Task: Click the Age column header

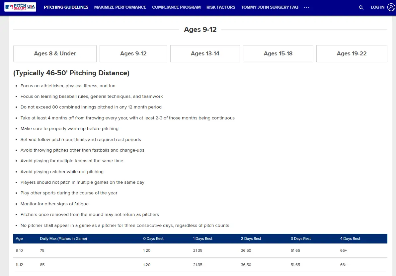Action: 19,239
